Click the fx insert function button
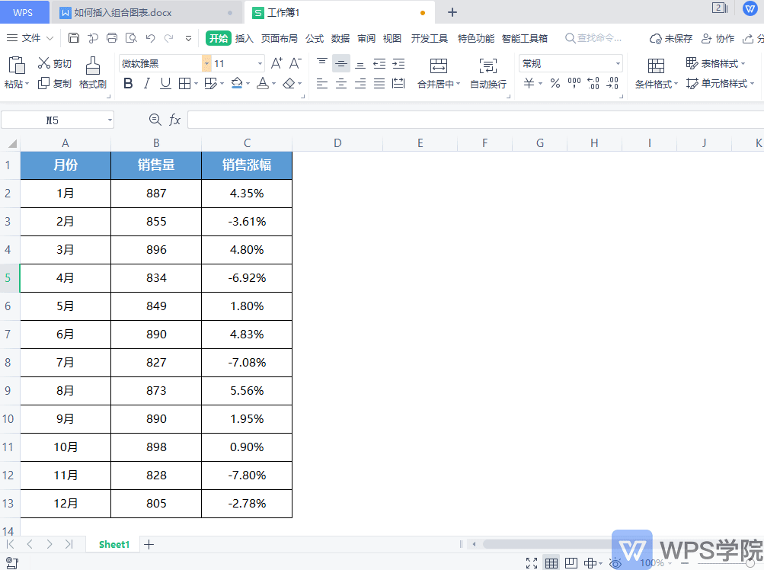Screen dimensions: 764x570 point(174,120)
